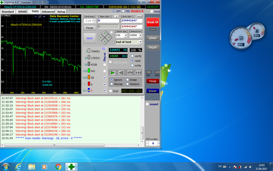The height and width of the screenshot is (171, 273).
Task: Select the butterfly seek scan icon
Action: [x=138, y=73]
